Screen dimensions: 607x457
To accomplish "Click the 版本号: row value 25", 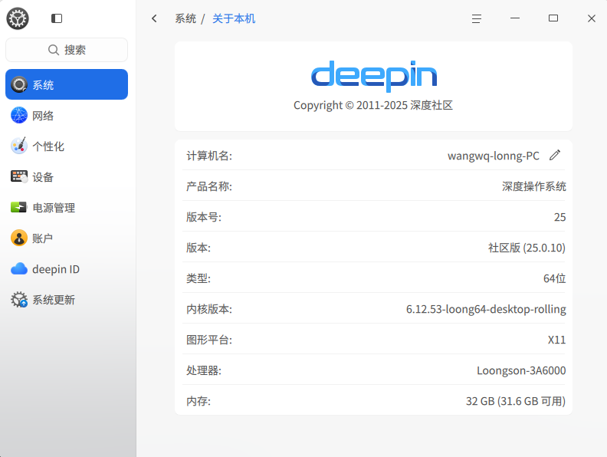I will tap(559, 217).
